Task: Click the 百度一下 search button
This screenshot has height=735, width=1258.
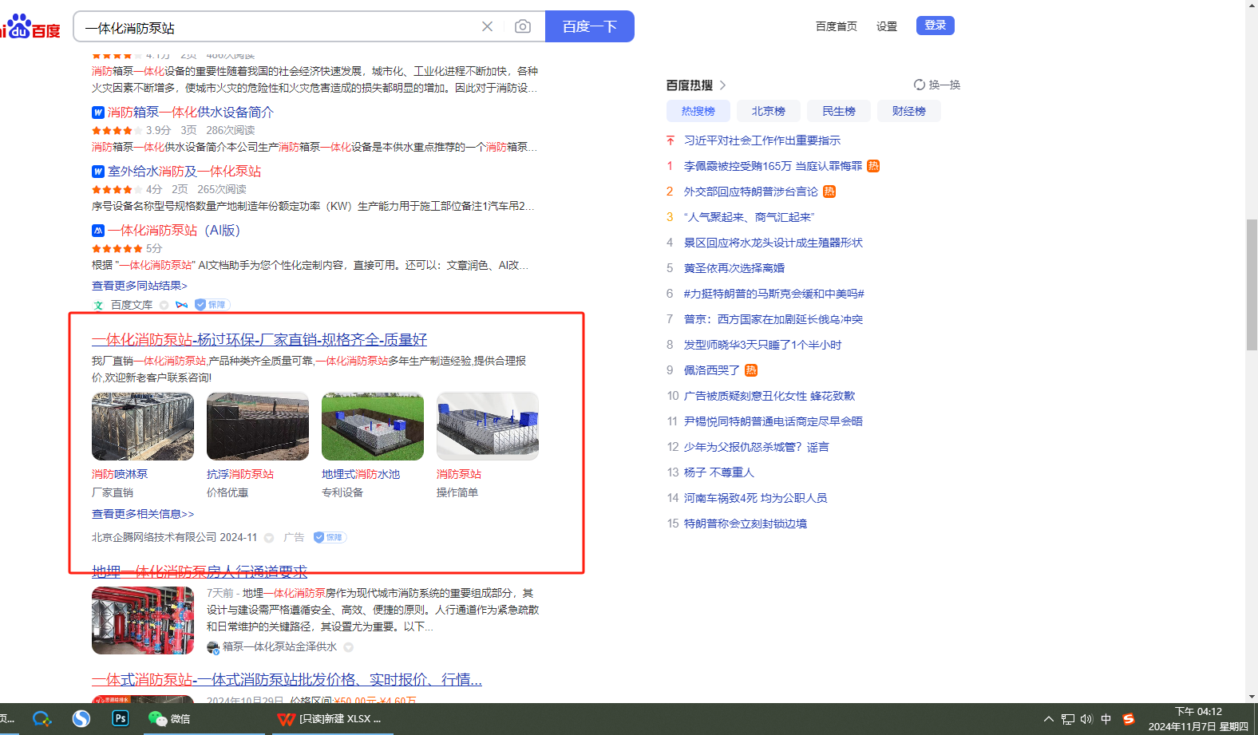Action: pos(589,26)
